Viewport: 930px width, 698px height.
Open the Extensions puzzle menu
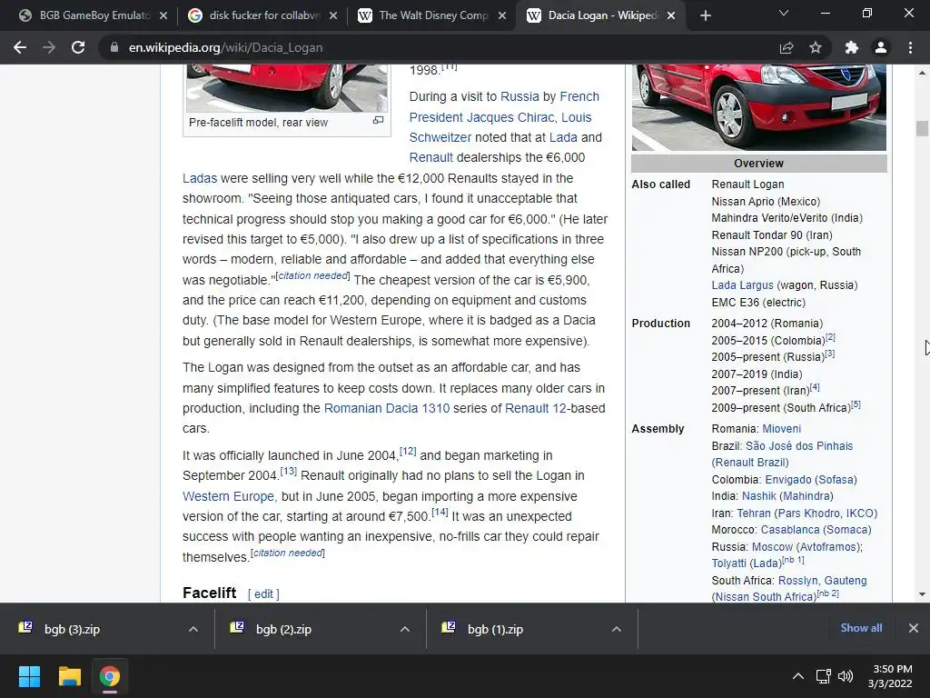pyautogui.click(x=852, y=47)
